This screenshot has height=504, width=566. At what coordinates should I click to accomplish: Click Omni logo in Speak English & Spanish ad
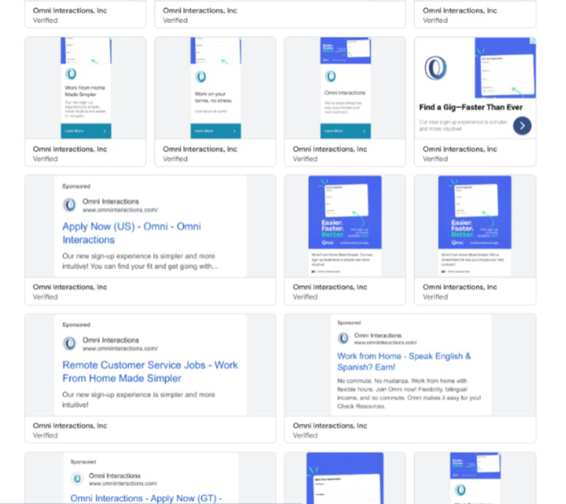[x=343, y=339]
